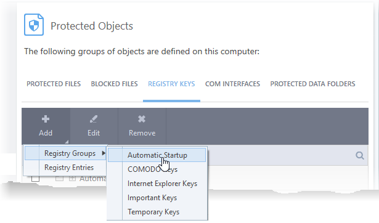Screen dimensions: 379x223
Task: Open the Registry Groups submenu arrow
Action: pos(104,153)
